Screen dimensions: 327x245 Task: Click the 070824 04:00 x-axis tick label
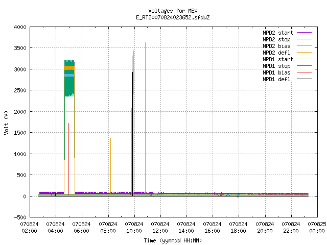coord(56,228)
